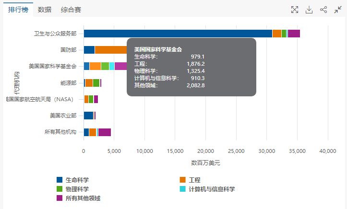Click the 计算机与信息科学 legend label
The width and height of the screenshot is (347, 209).
coord(212,189)
